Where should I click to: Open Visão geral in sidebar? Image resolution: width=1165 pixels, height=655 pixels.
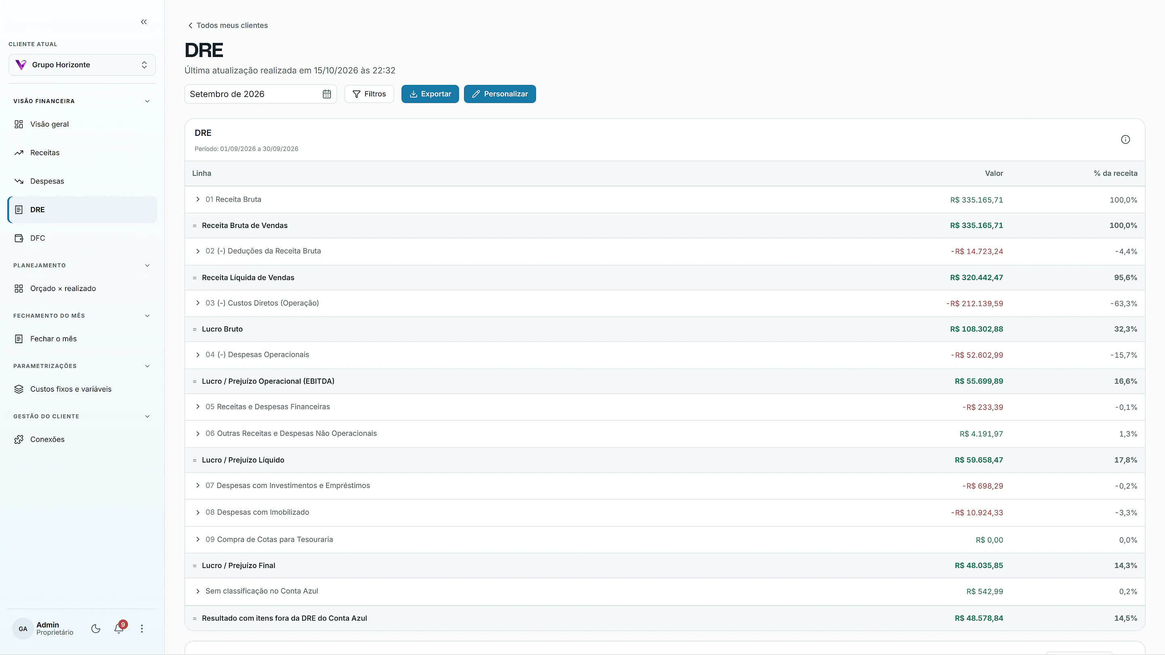[x=82, y=124]
